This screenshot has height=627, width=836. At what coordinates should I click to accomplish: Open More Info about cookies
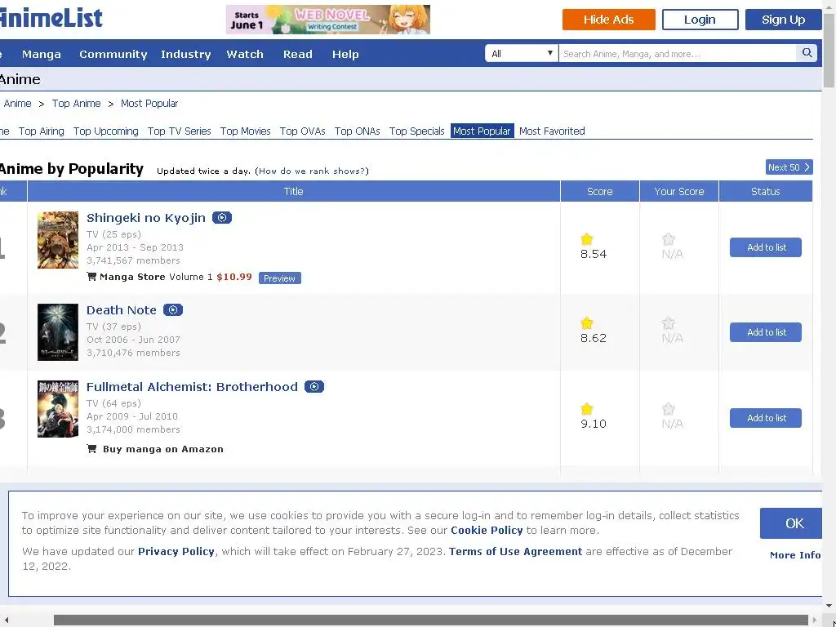(x=795, y=555)
